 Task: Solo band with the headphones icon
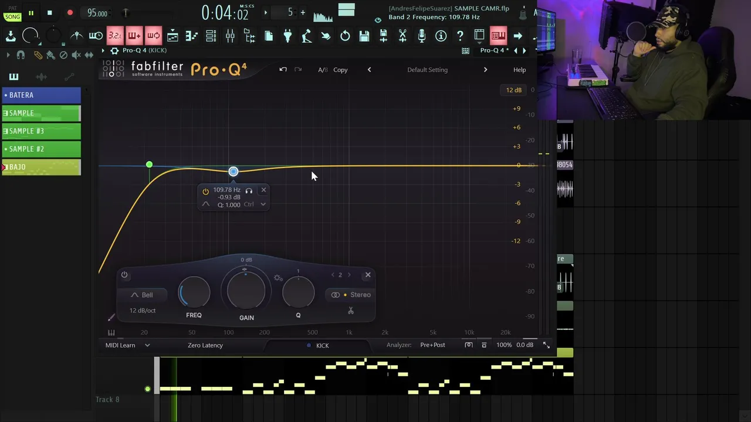coord(249,190)
